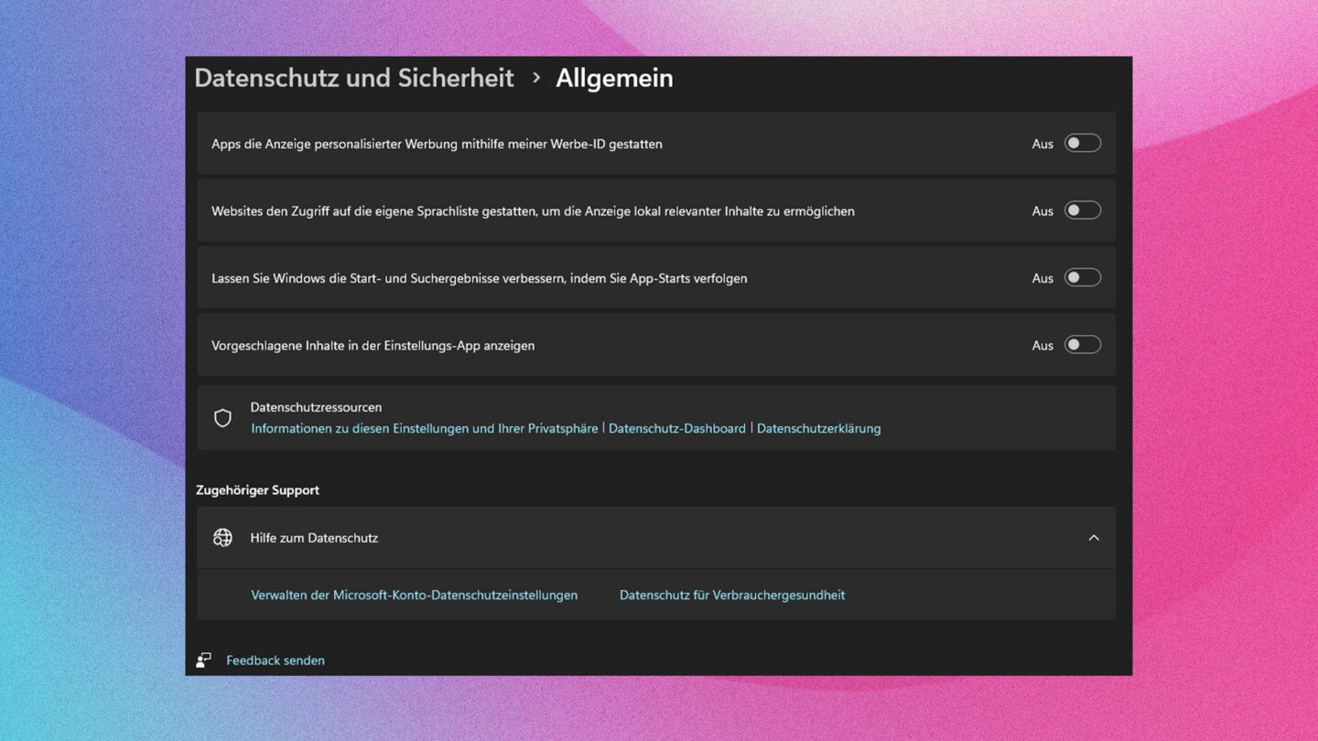This screenshot has width=1318, height=741.
Task: Enable website access to the Sprachliste switch
Action: (x=1082, y=210)
